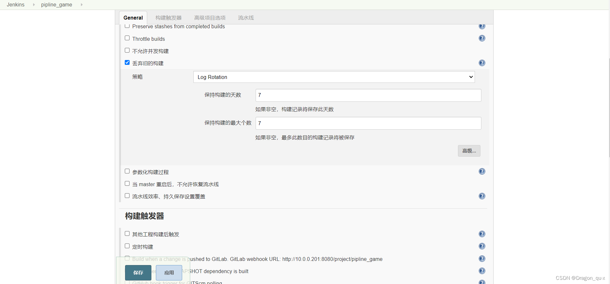Click the page vertical scrollbar
610x284 pixels.
(x=609, y=108)
